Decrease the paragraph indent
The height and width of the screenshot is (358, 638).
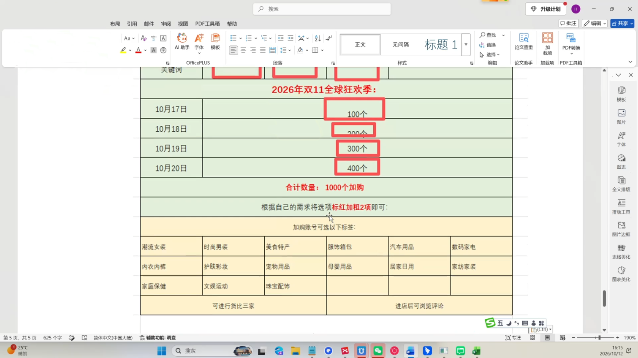tap(281, 38)
